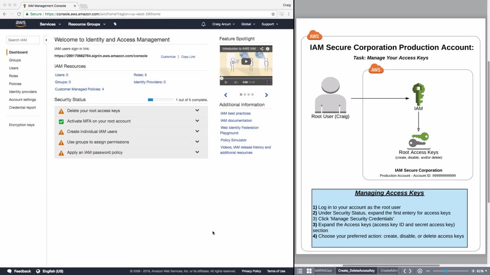Click the Customize sign-in link

(168, 57)
